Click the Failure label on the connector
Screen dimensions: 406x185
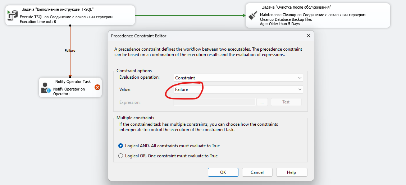(x=70, y=51)
